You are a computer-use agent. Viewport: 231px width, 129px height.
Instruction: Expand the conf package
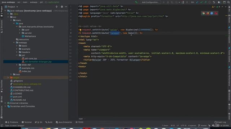(x=19, y=30)
